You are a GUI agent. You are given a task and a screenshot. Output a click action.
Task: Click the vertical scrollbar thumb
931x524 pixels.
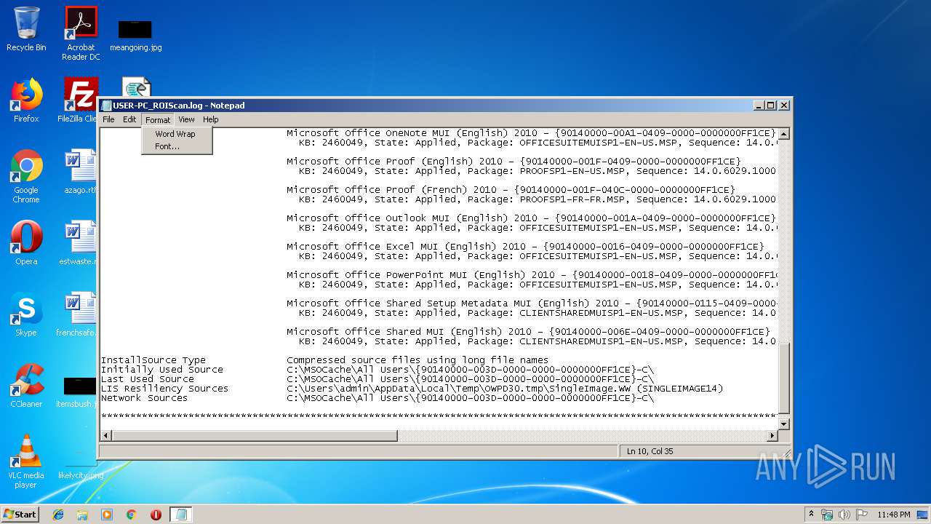coord(783,378)
